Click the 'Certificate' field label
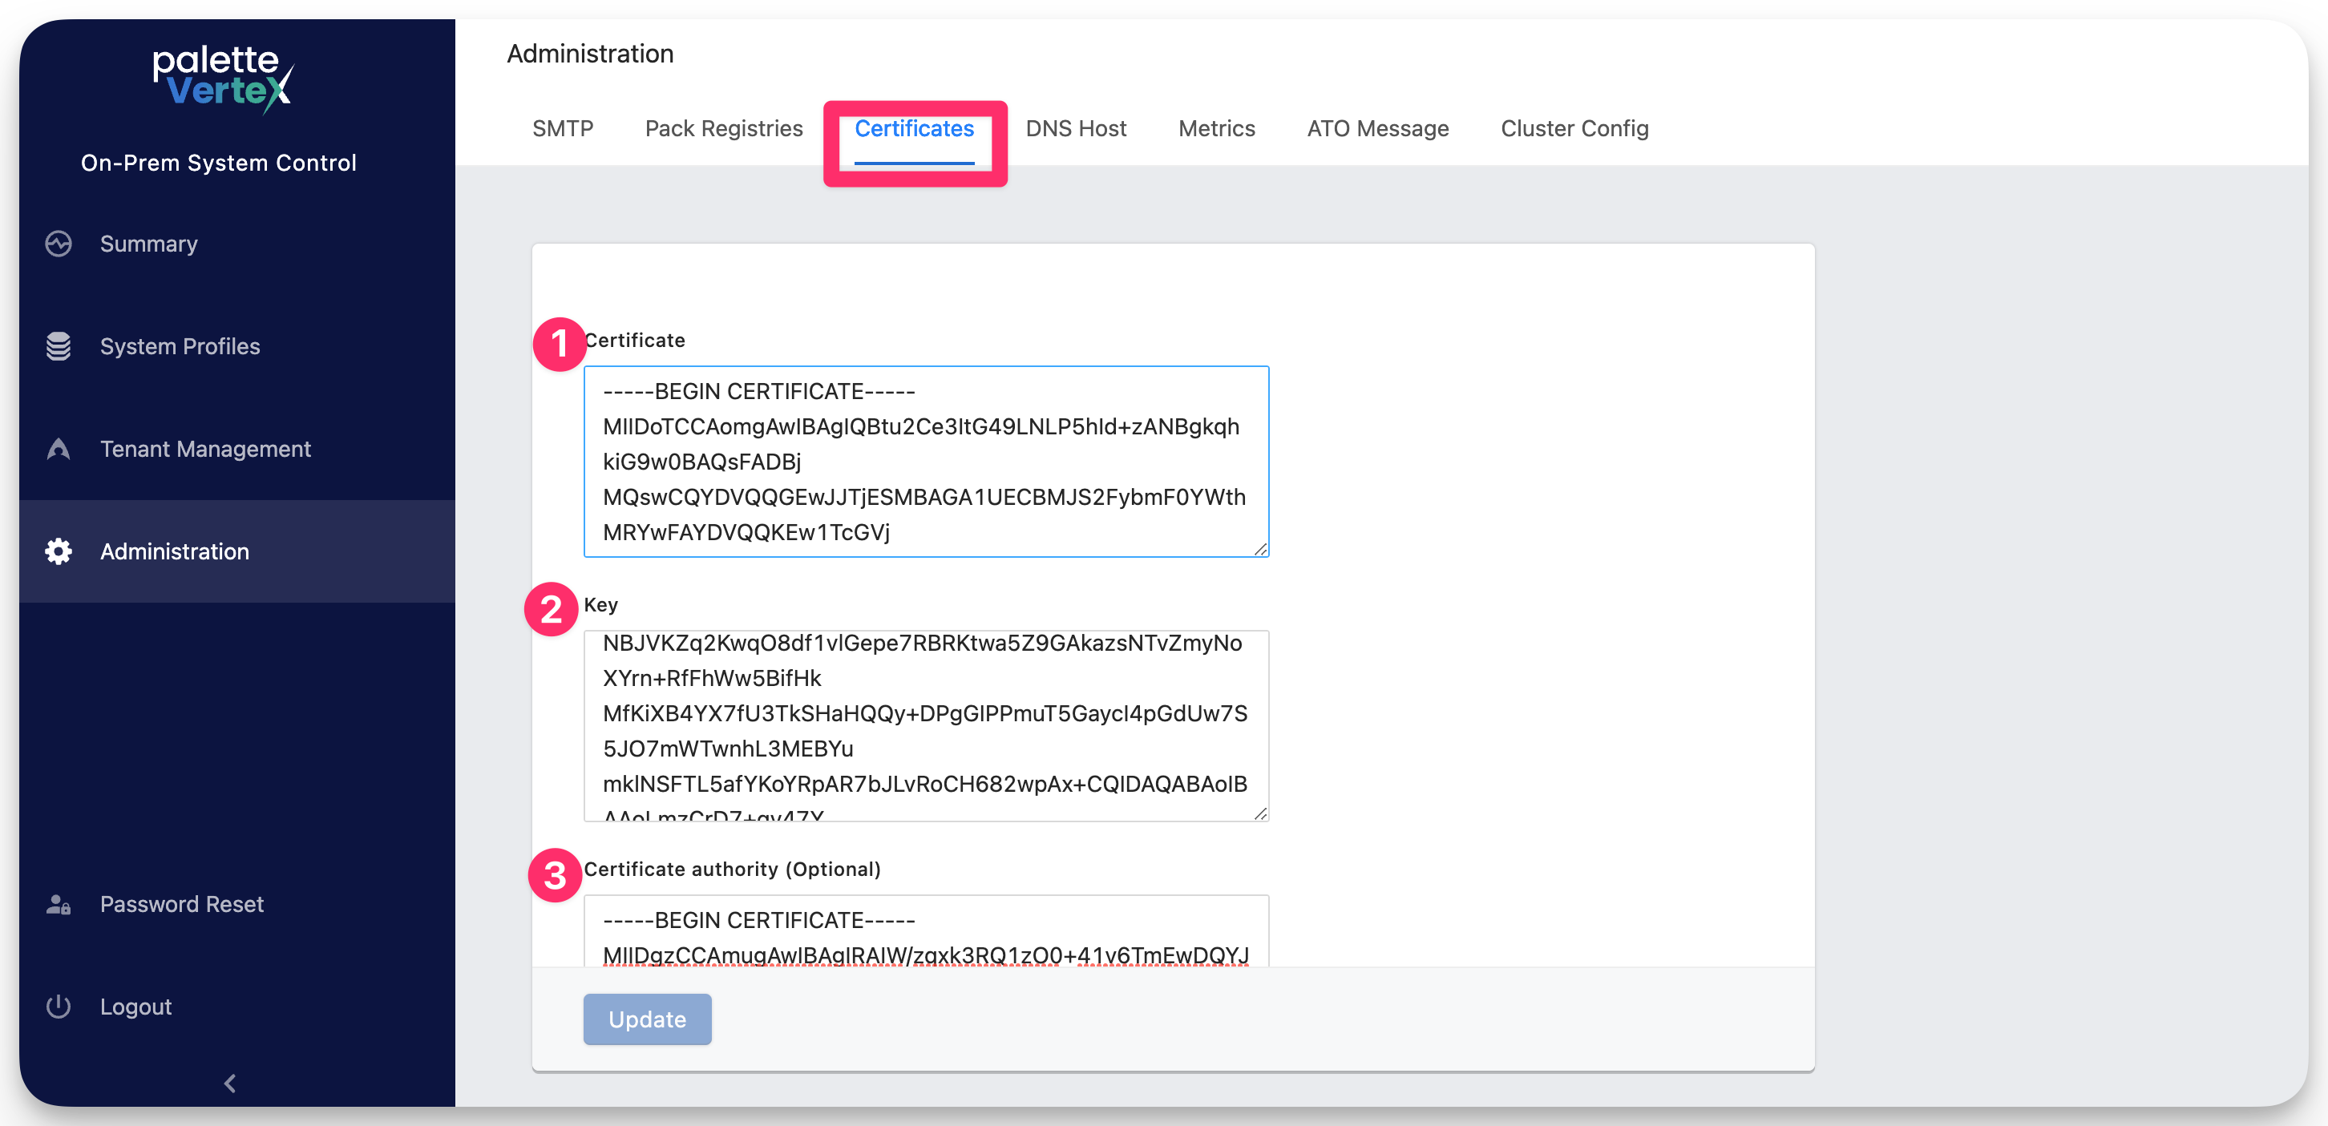The height and width of the screenshot is (1126, 2328). point(636,341)
